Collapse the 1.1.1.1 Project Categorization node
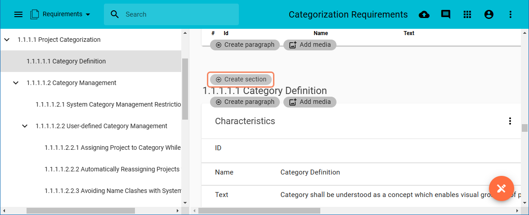529x215 pixels. (7, 40)
